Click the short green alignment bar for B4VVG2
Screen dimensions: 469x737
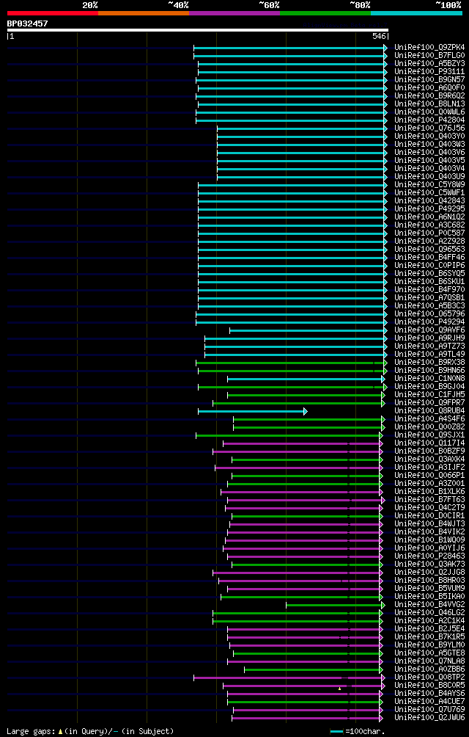[x=336, y=605]
